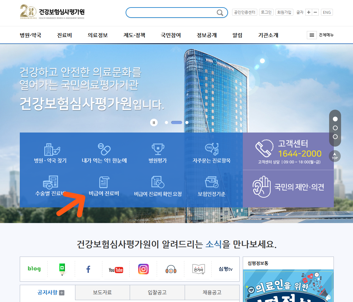Open the 진료비 menu
353x302 pixels.
[x=64, y=35]
